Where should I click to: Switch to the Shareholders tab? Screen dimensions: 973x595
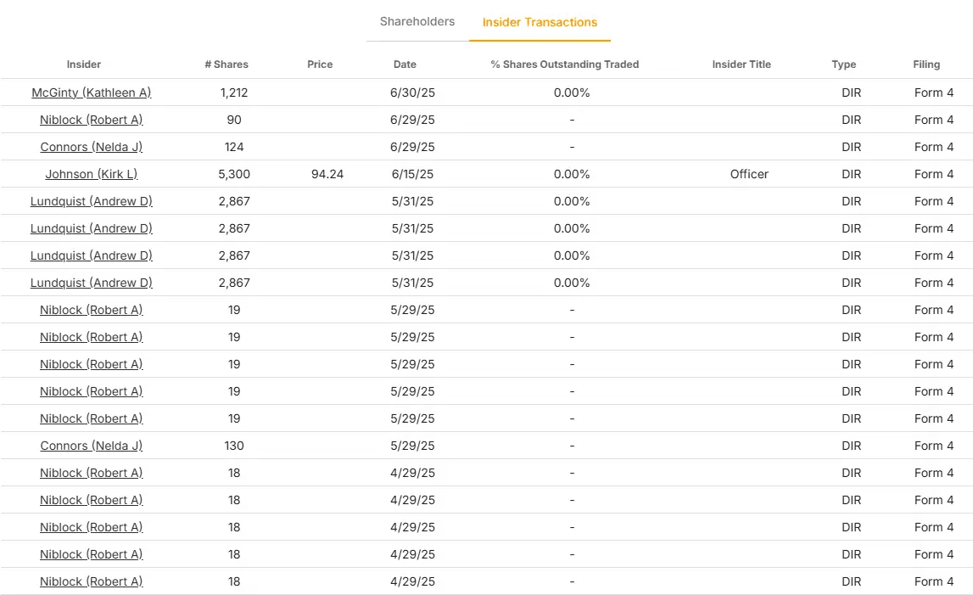417,22
